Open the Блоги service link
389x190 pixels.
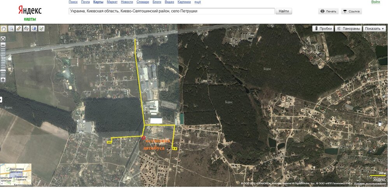pos(157,2)
